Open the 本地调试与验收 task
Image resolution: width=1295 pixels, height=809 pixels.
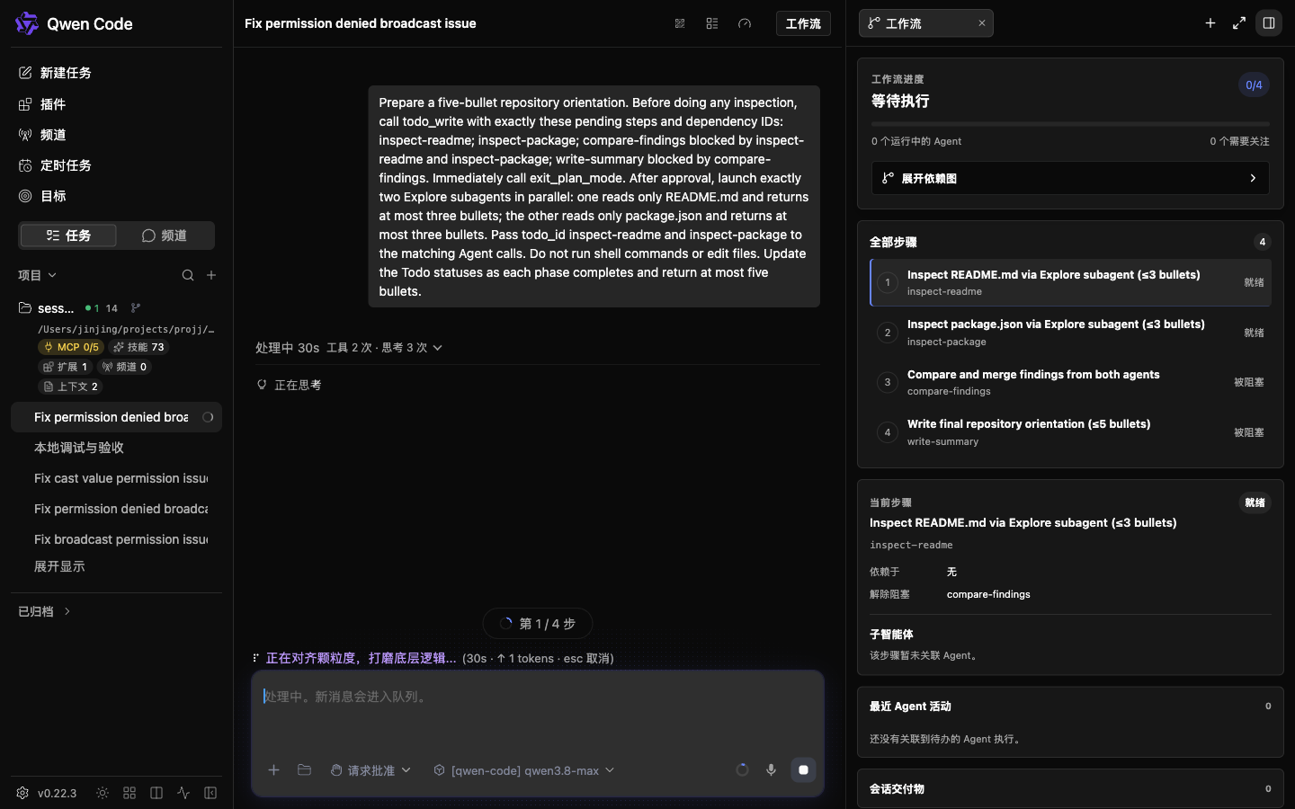click(116, 448)
